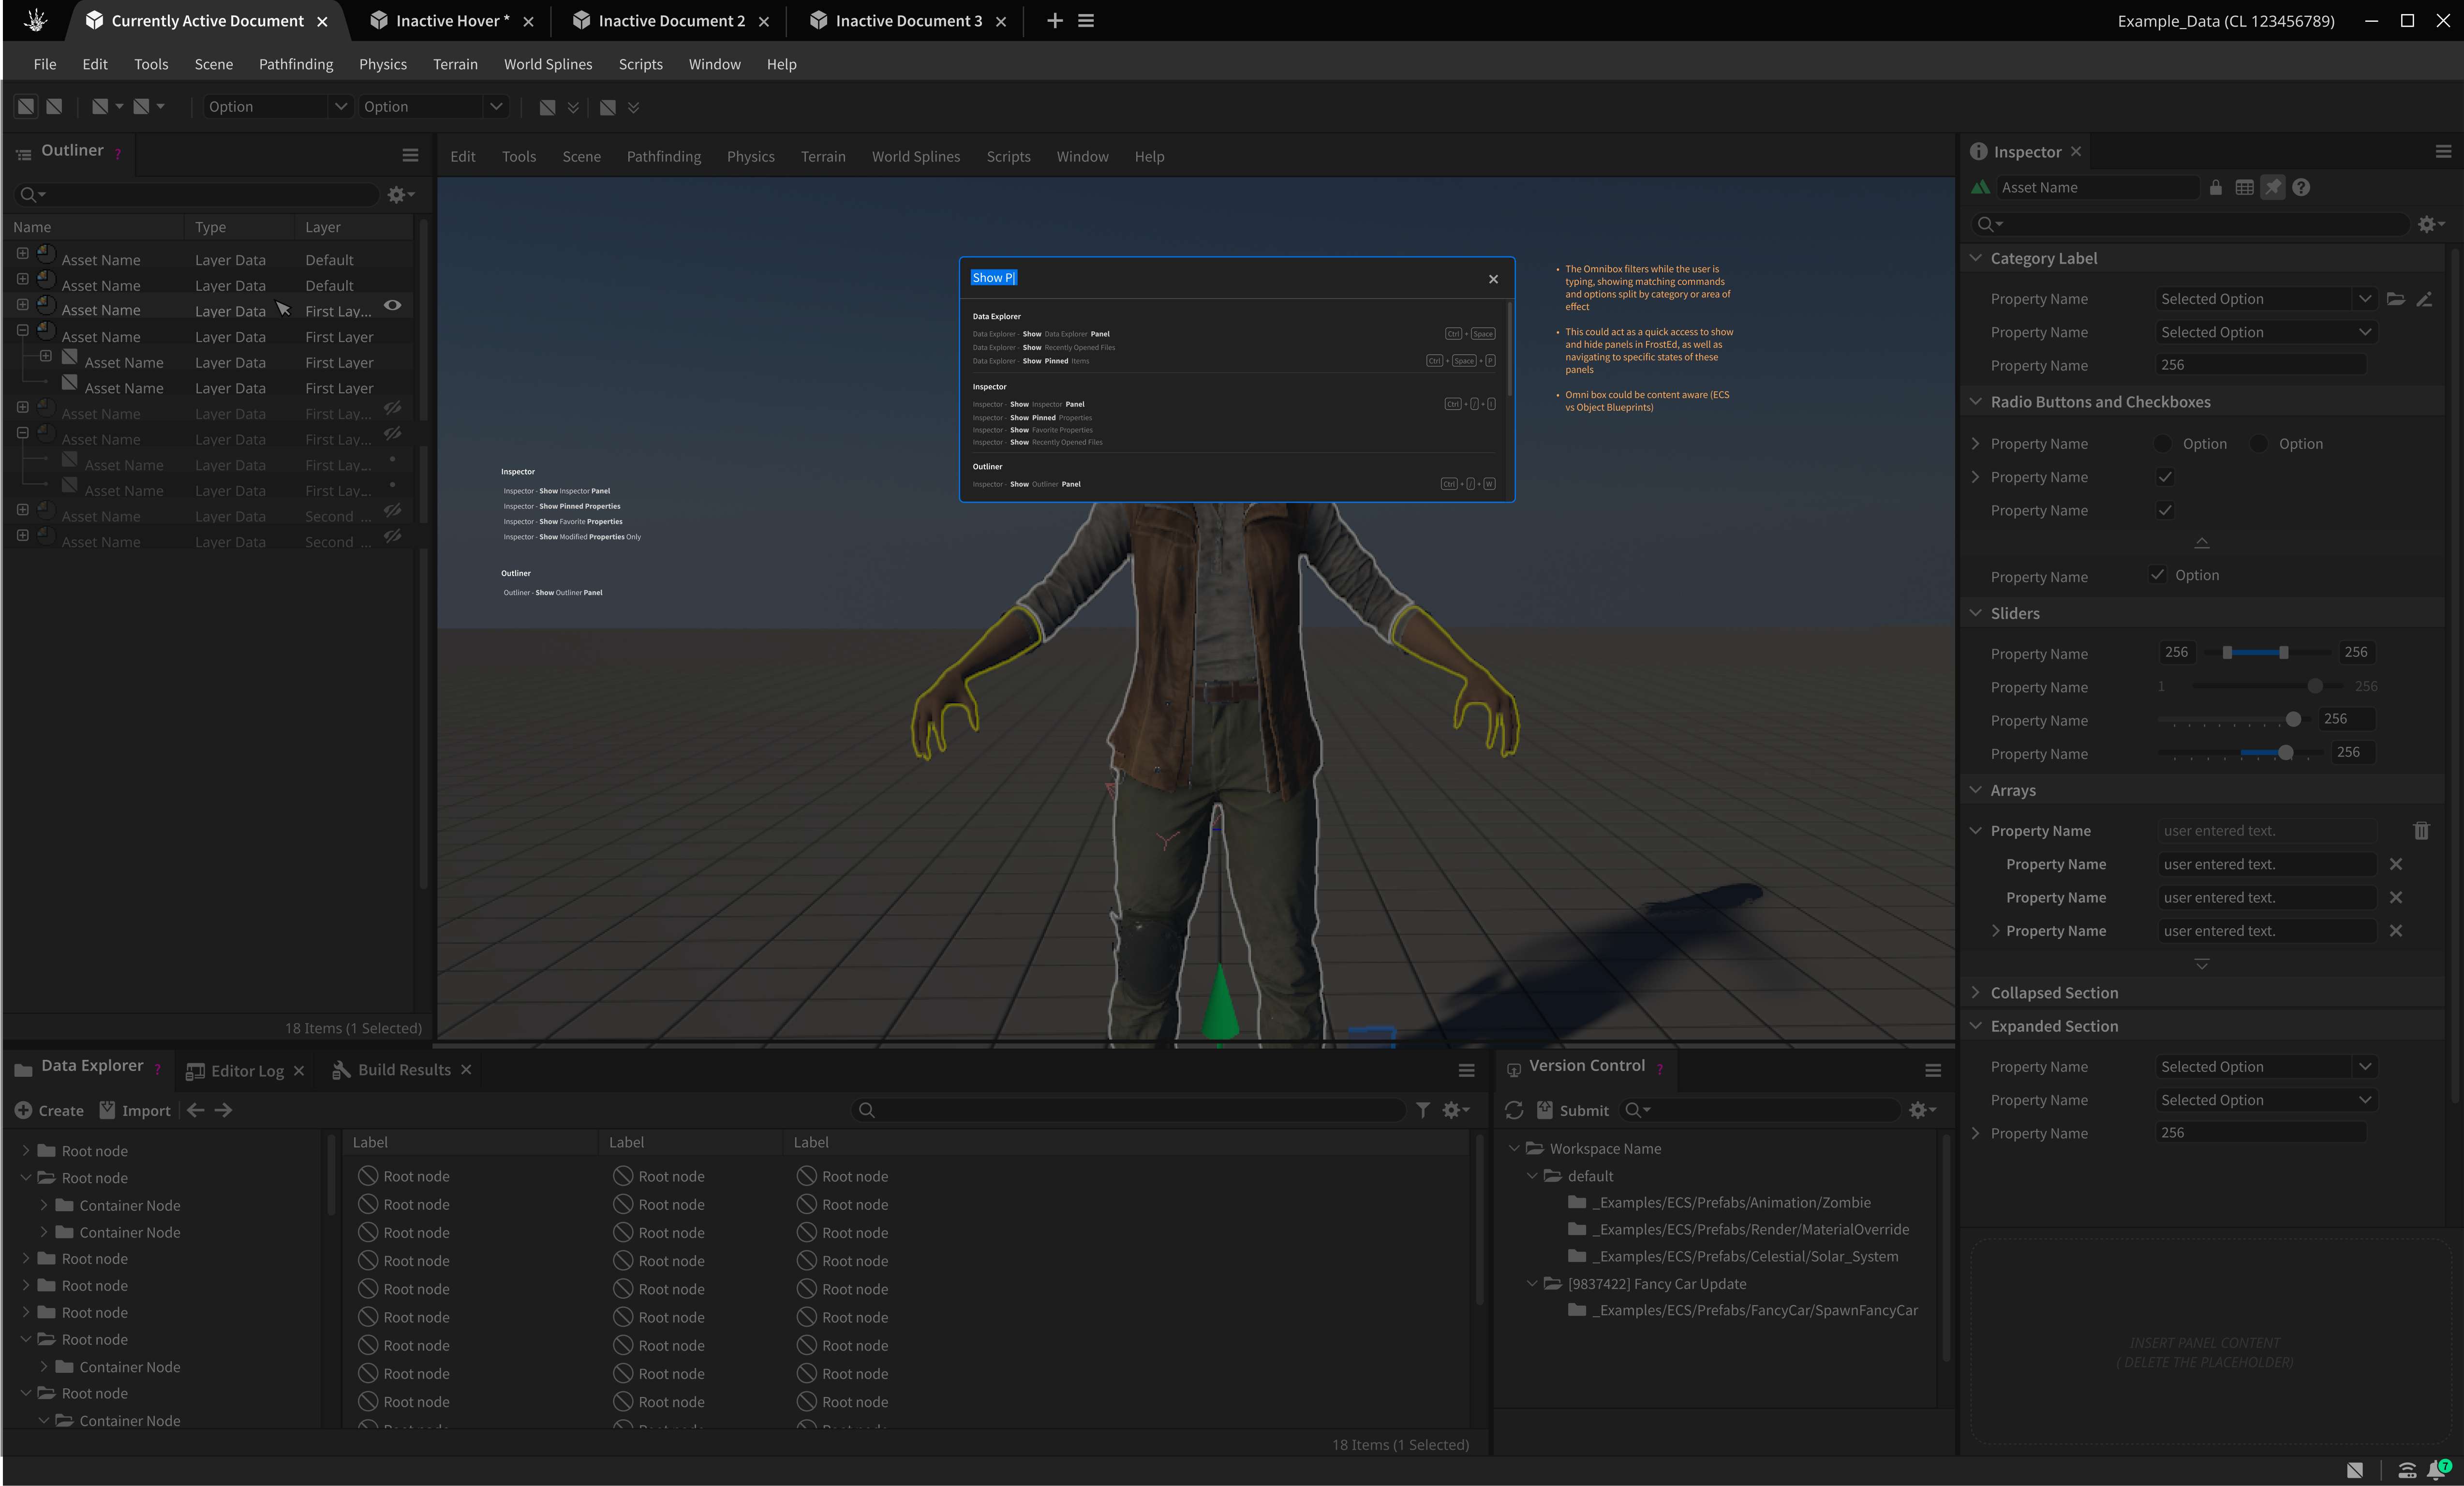2464x1486 pixels.
Task: Add a new document tab with plus icon
Action: click(x=1054, y=20)
